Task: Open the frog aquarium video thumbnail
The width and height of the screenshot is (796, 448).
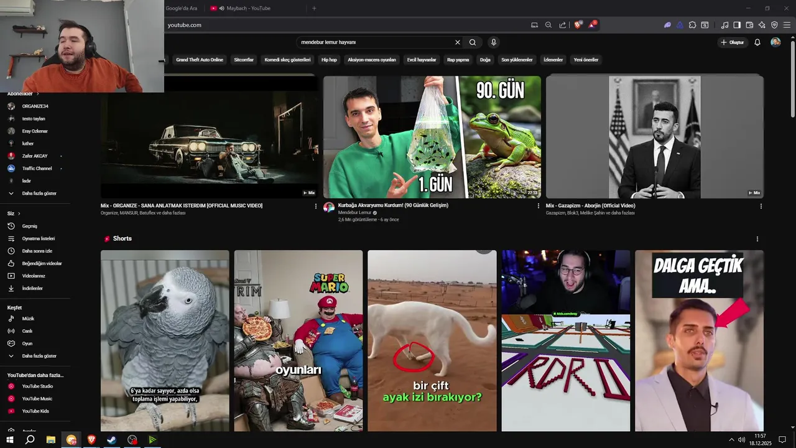Action: [432, 137]
